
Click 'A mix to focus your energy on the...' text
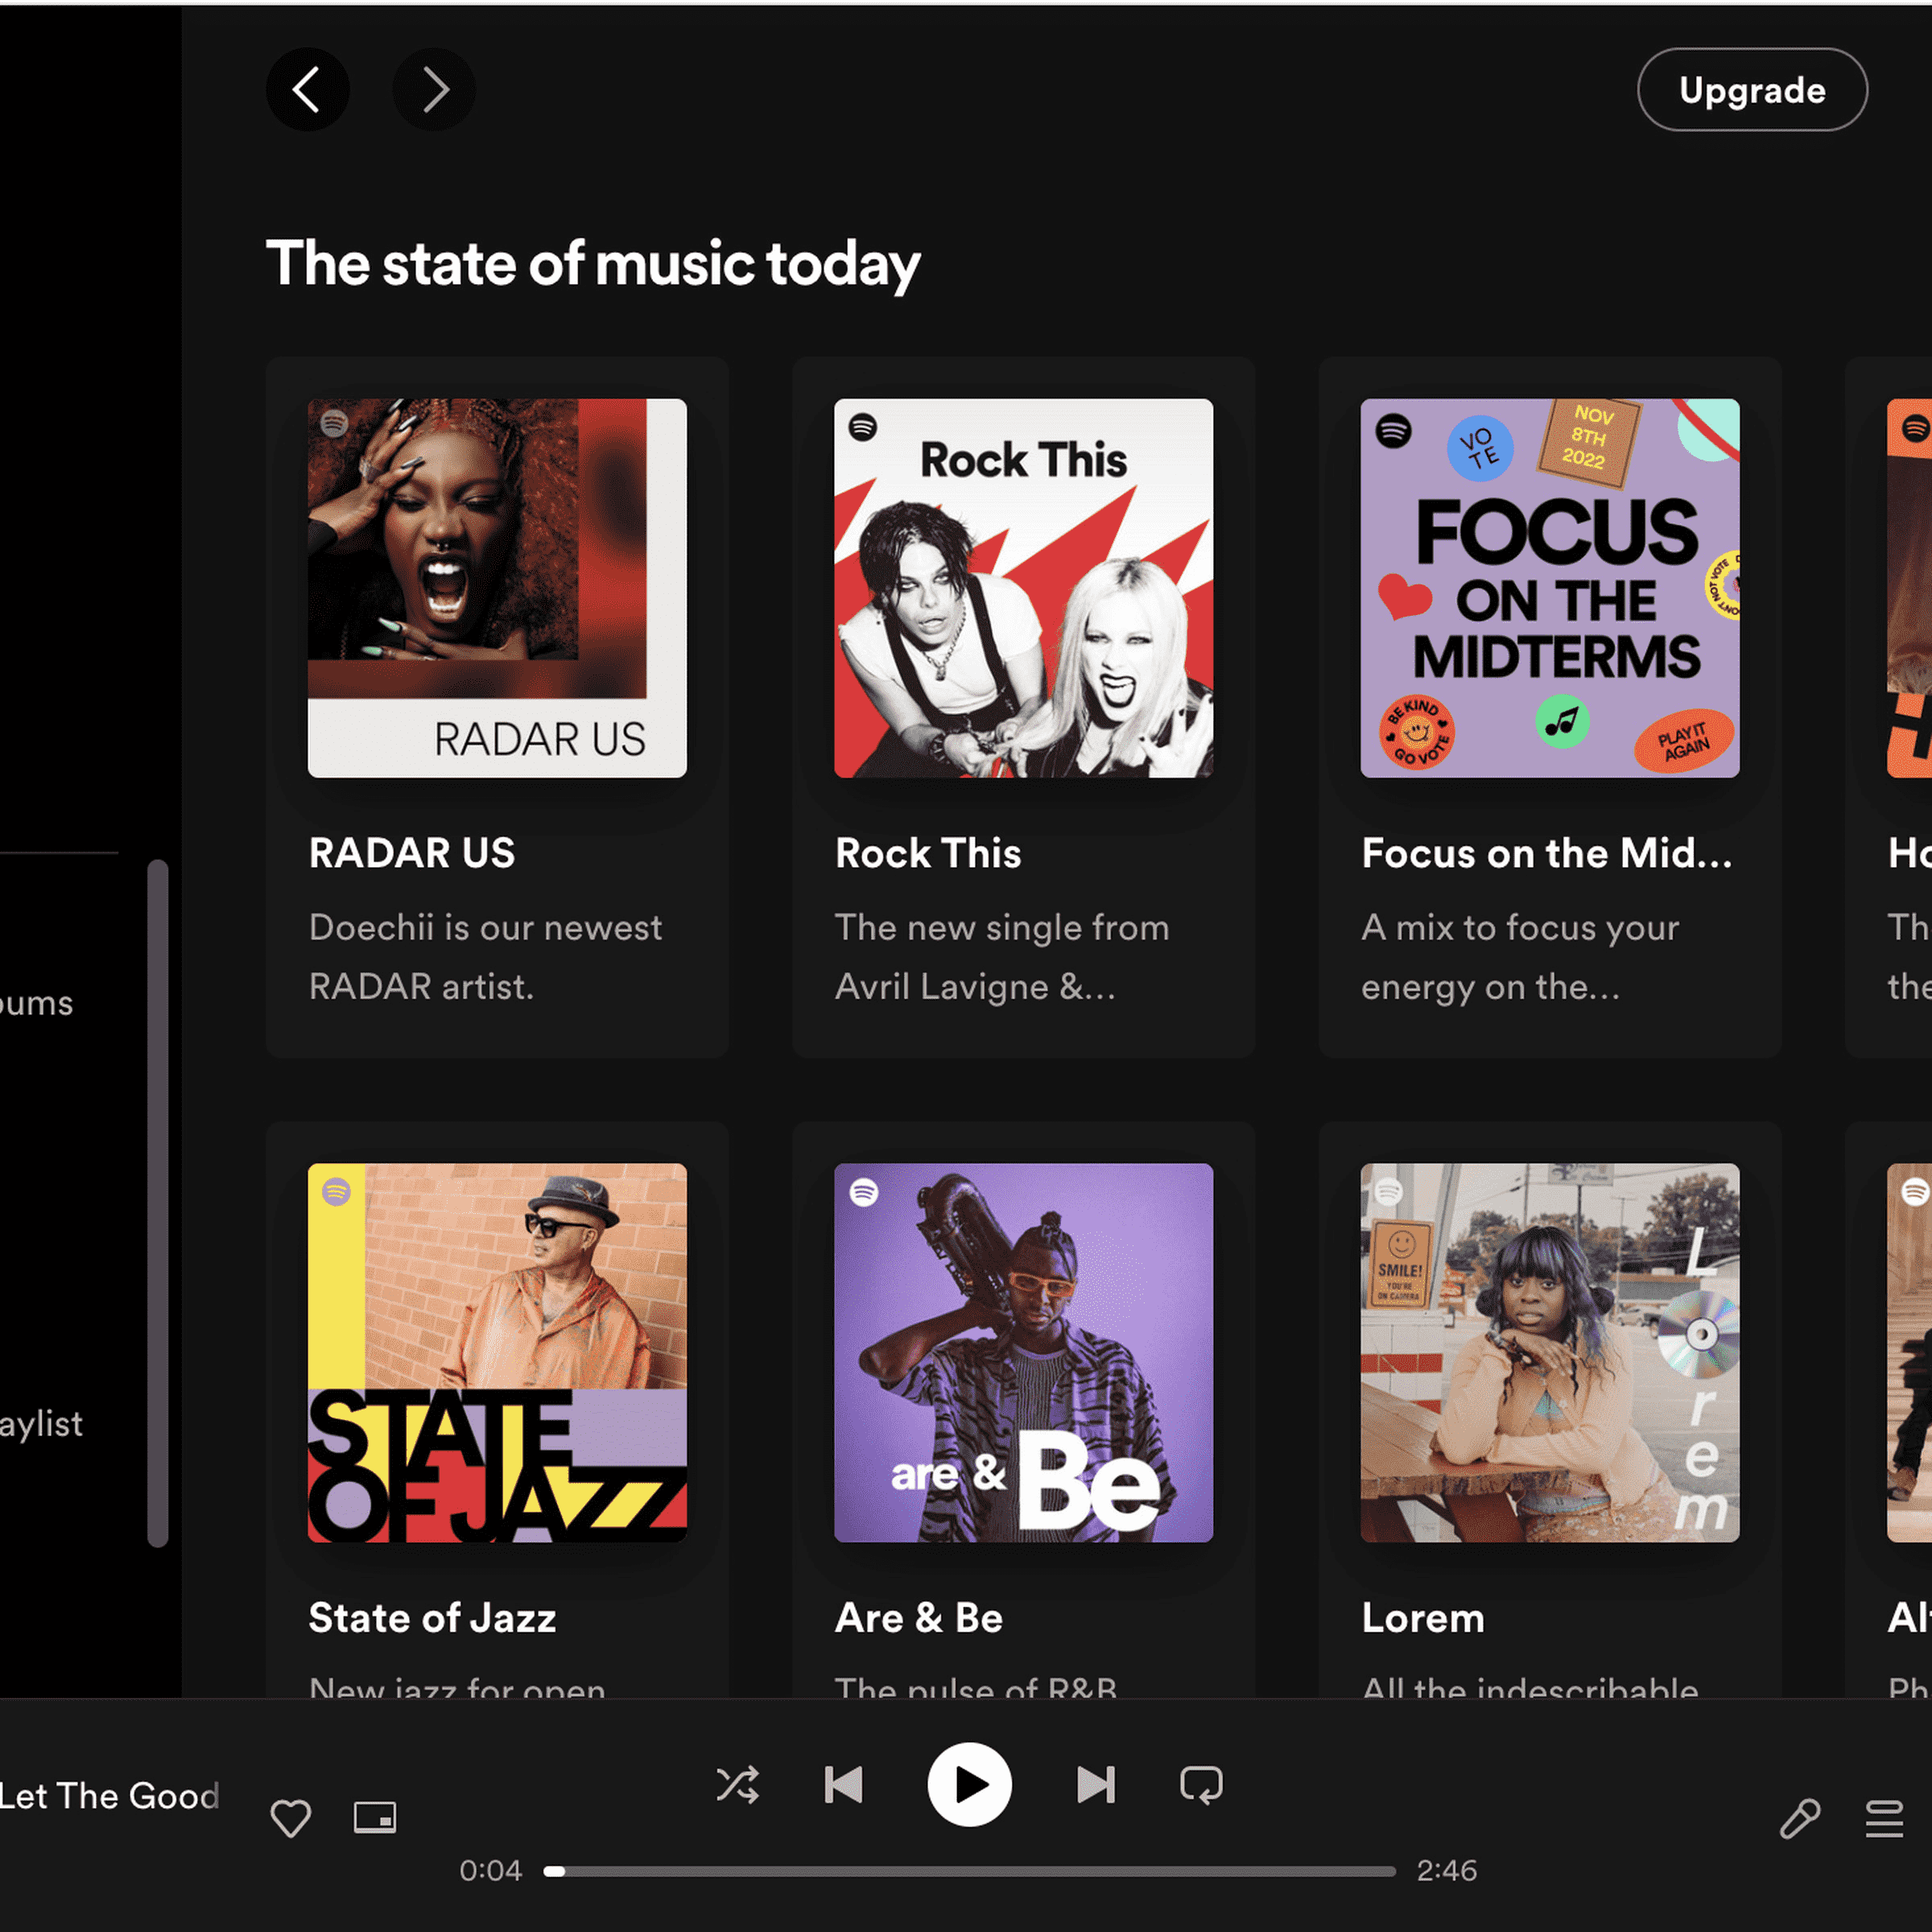click(x=1520, y=957)
